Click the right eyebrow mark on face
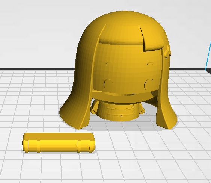Screen dimensions: 211x183 click(150, 63)
